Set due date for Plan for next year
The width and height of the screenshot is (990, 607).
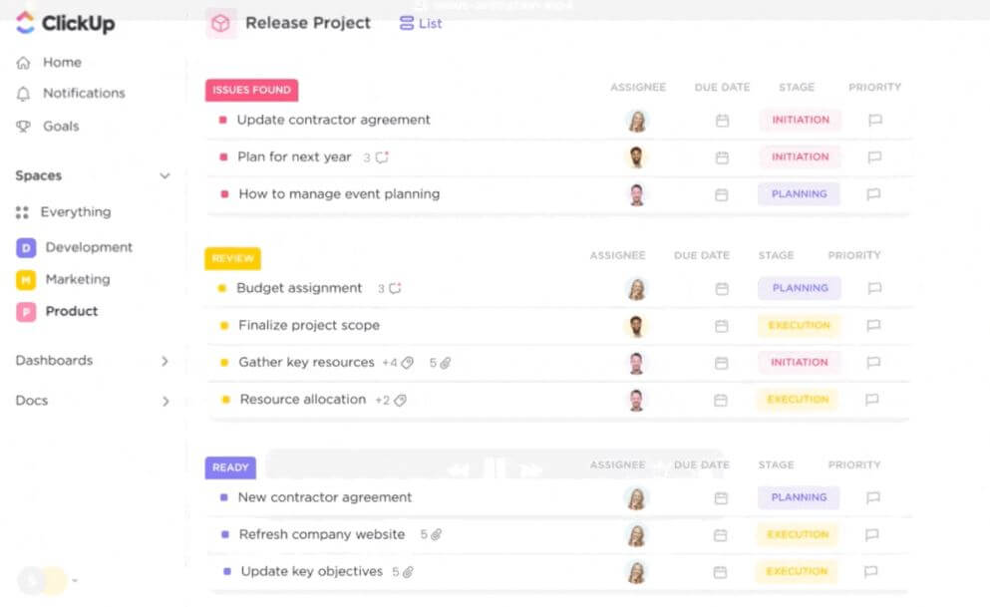[x=722, y=157]
